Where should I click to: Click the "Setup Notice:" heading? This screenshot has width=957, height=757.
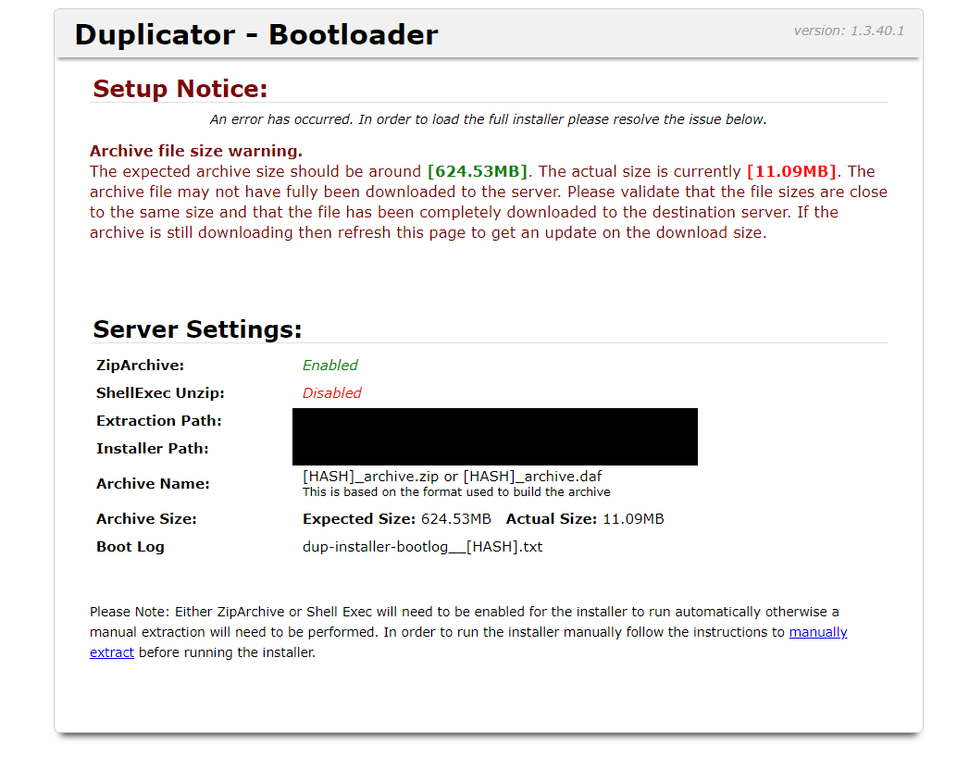pyautogui.click(x=180, y=89)
